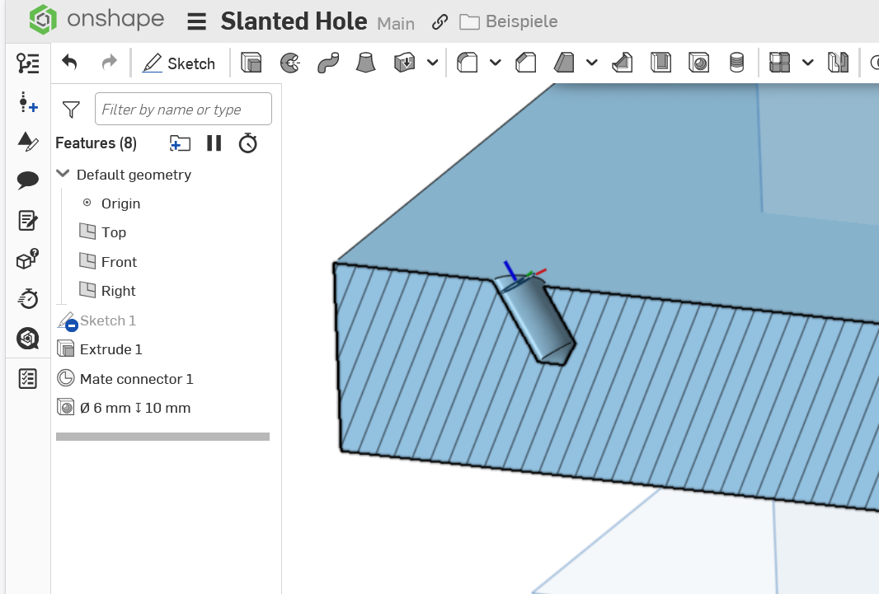Toggle the feature list filter funnel
The width and height of the screenshot is (879, 594).
coord(72,110)
